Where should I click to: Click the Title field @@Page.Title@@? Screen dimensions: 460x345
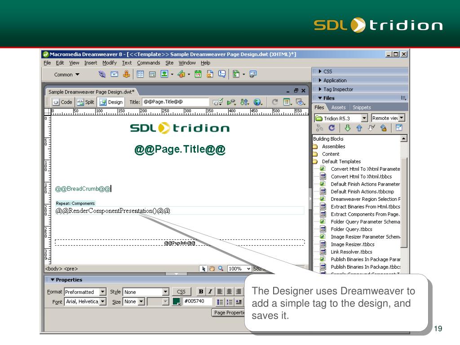tap(175, 102)
